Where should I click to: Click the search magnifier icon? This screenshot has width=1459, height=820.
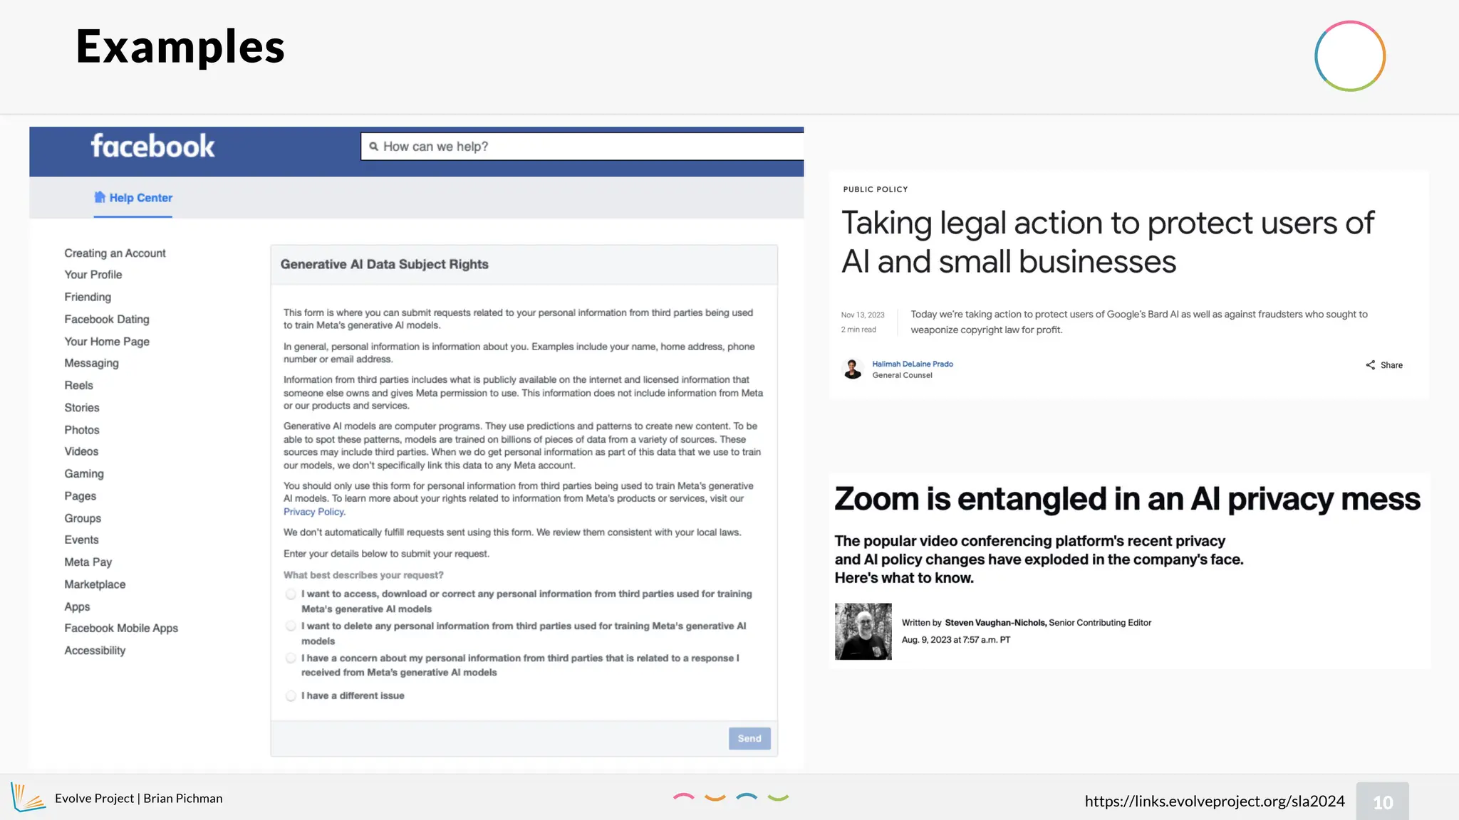[373, 147]
